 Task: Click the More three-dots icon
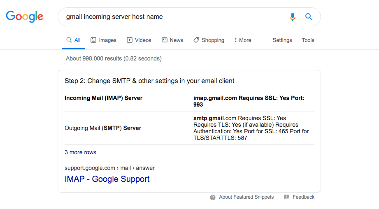click(x=235, y=40)
